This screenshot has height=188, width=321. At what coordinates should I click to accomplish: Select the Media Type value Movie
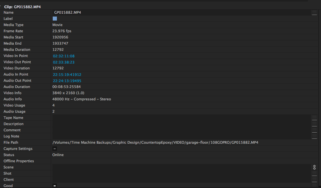58,25
